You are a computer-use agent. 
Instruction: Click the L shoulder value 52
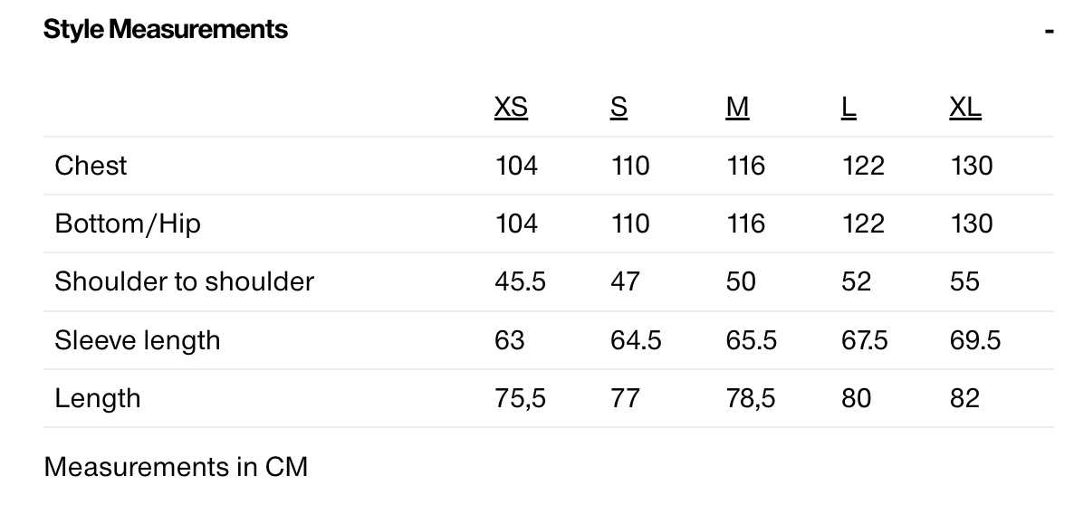856,281
